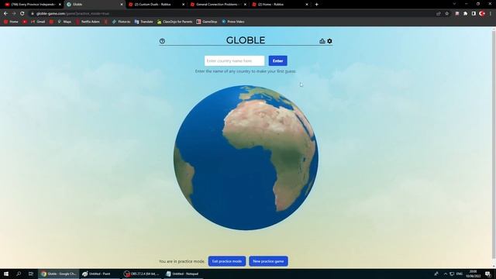Reload the Globle page

coord(22,14)
